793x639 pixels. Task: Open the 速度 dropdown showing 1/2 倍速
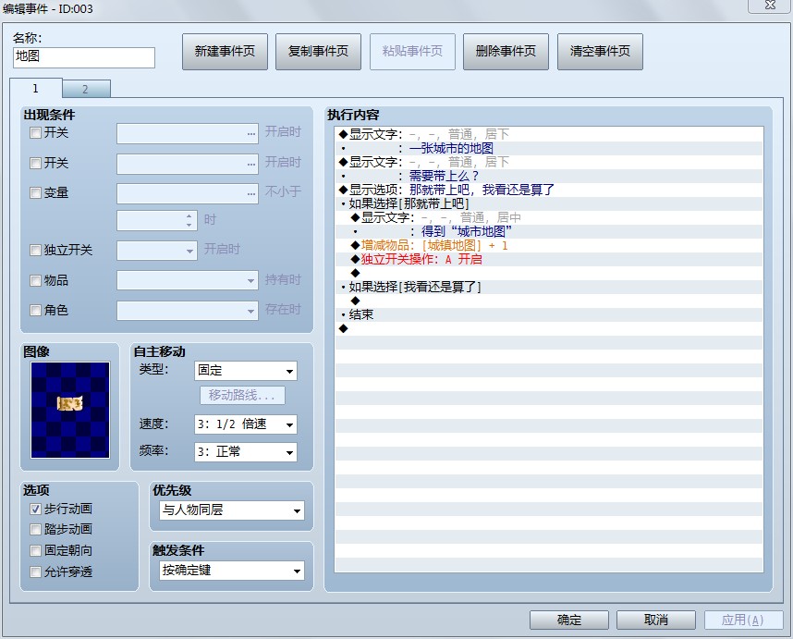pyautogui.click(x=246, y=424)
